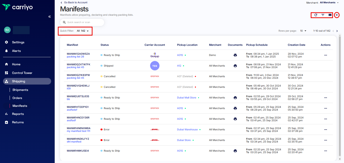Screen dimensions: 344x163
Task: Click the RA user avatar
Action: coord(7,30)
